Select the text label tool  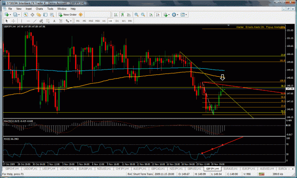[61, 21]
